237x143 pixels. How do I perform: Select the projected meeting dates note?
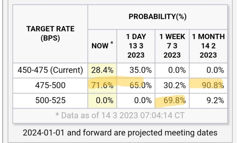point(120,132)
